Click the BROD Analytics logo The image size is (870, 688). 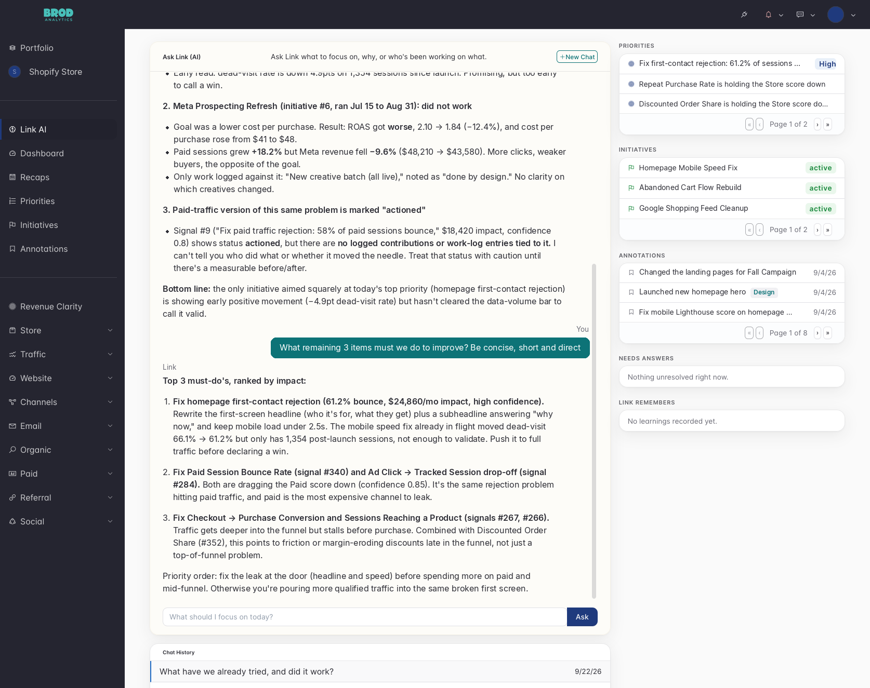(x=58, y=15)
